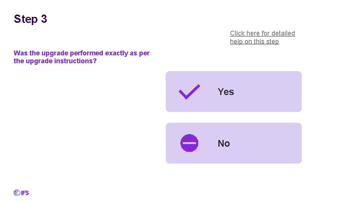Image resolution: width=359 pixels, height=202 pixels.
Task: Select the "Yes" answer label
Action: click(x=226, y=92)
